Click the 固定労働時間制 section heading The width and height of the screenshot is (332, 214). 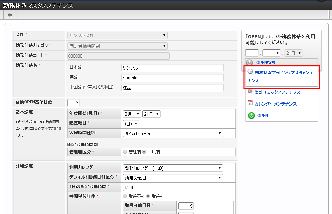pos(82,145)
